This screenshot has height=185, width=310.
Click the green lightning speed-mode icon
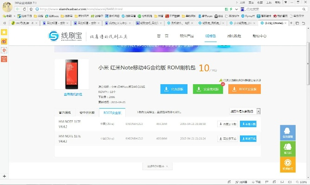click(231, 9)
